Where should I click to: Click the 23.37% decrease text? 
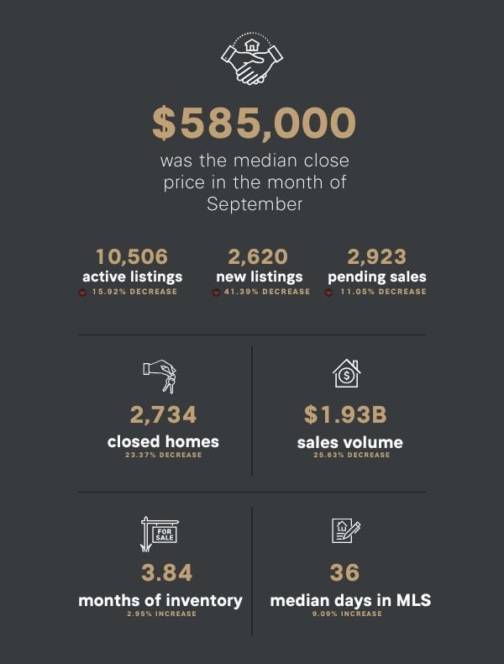(164, 456)
